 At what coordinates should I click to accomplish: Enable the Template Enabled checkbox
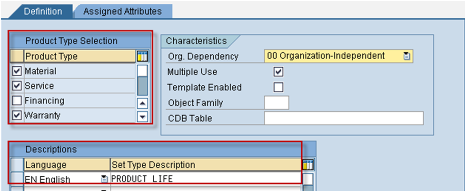tap(278, 87)
